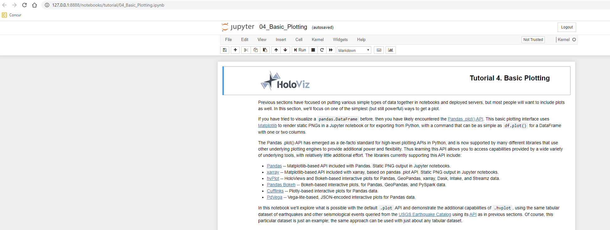Open the cell type Markdown dropdown
Viewport: 610px width, 230px height.
click(354, 50)
